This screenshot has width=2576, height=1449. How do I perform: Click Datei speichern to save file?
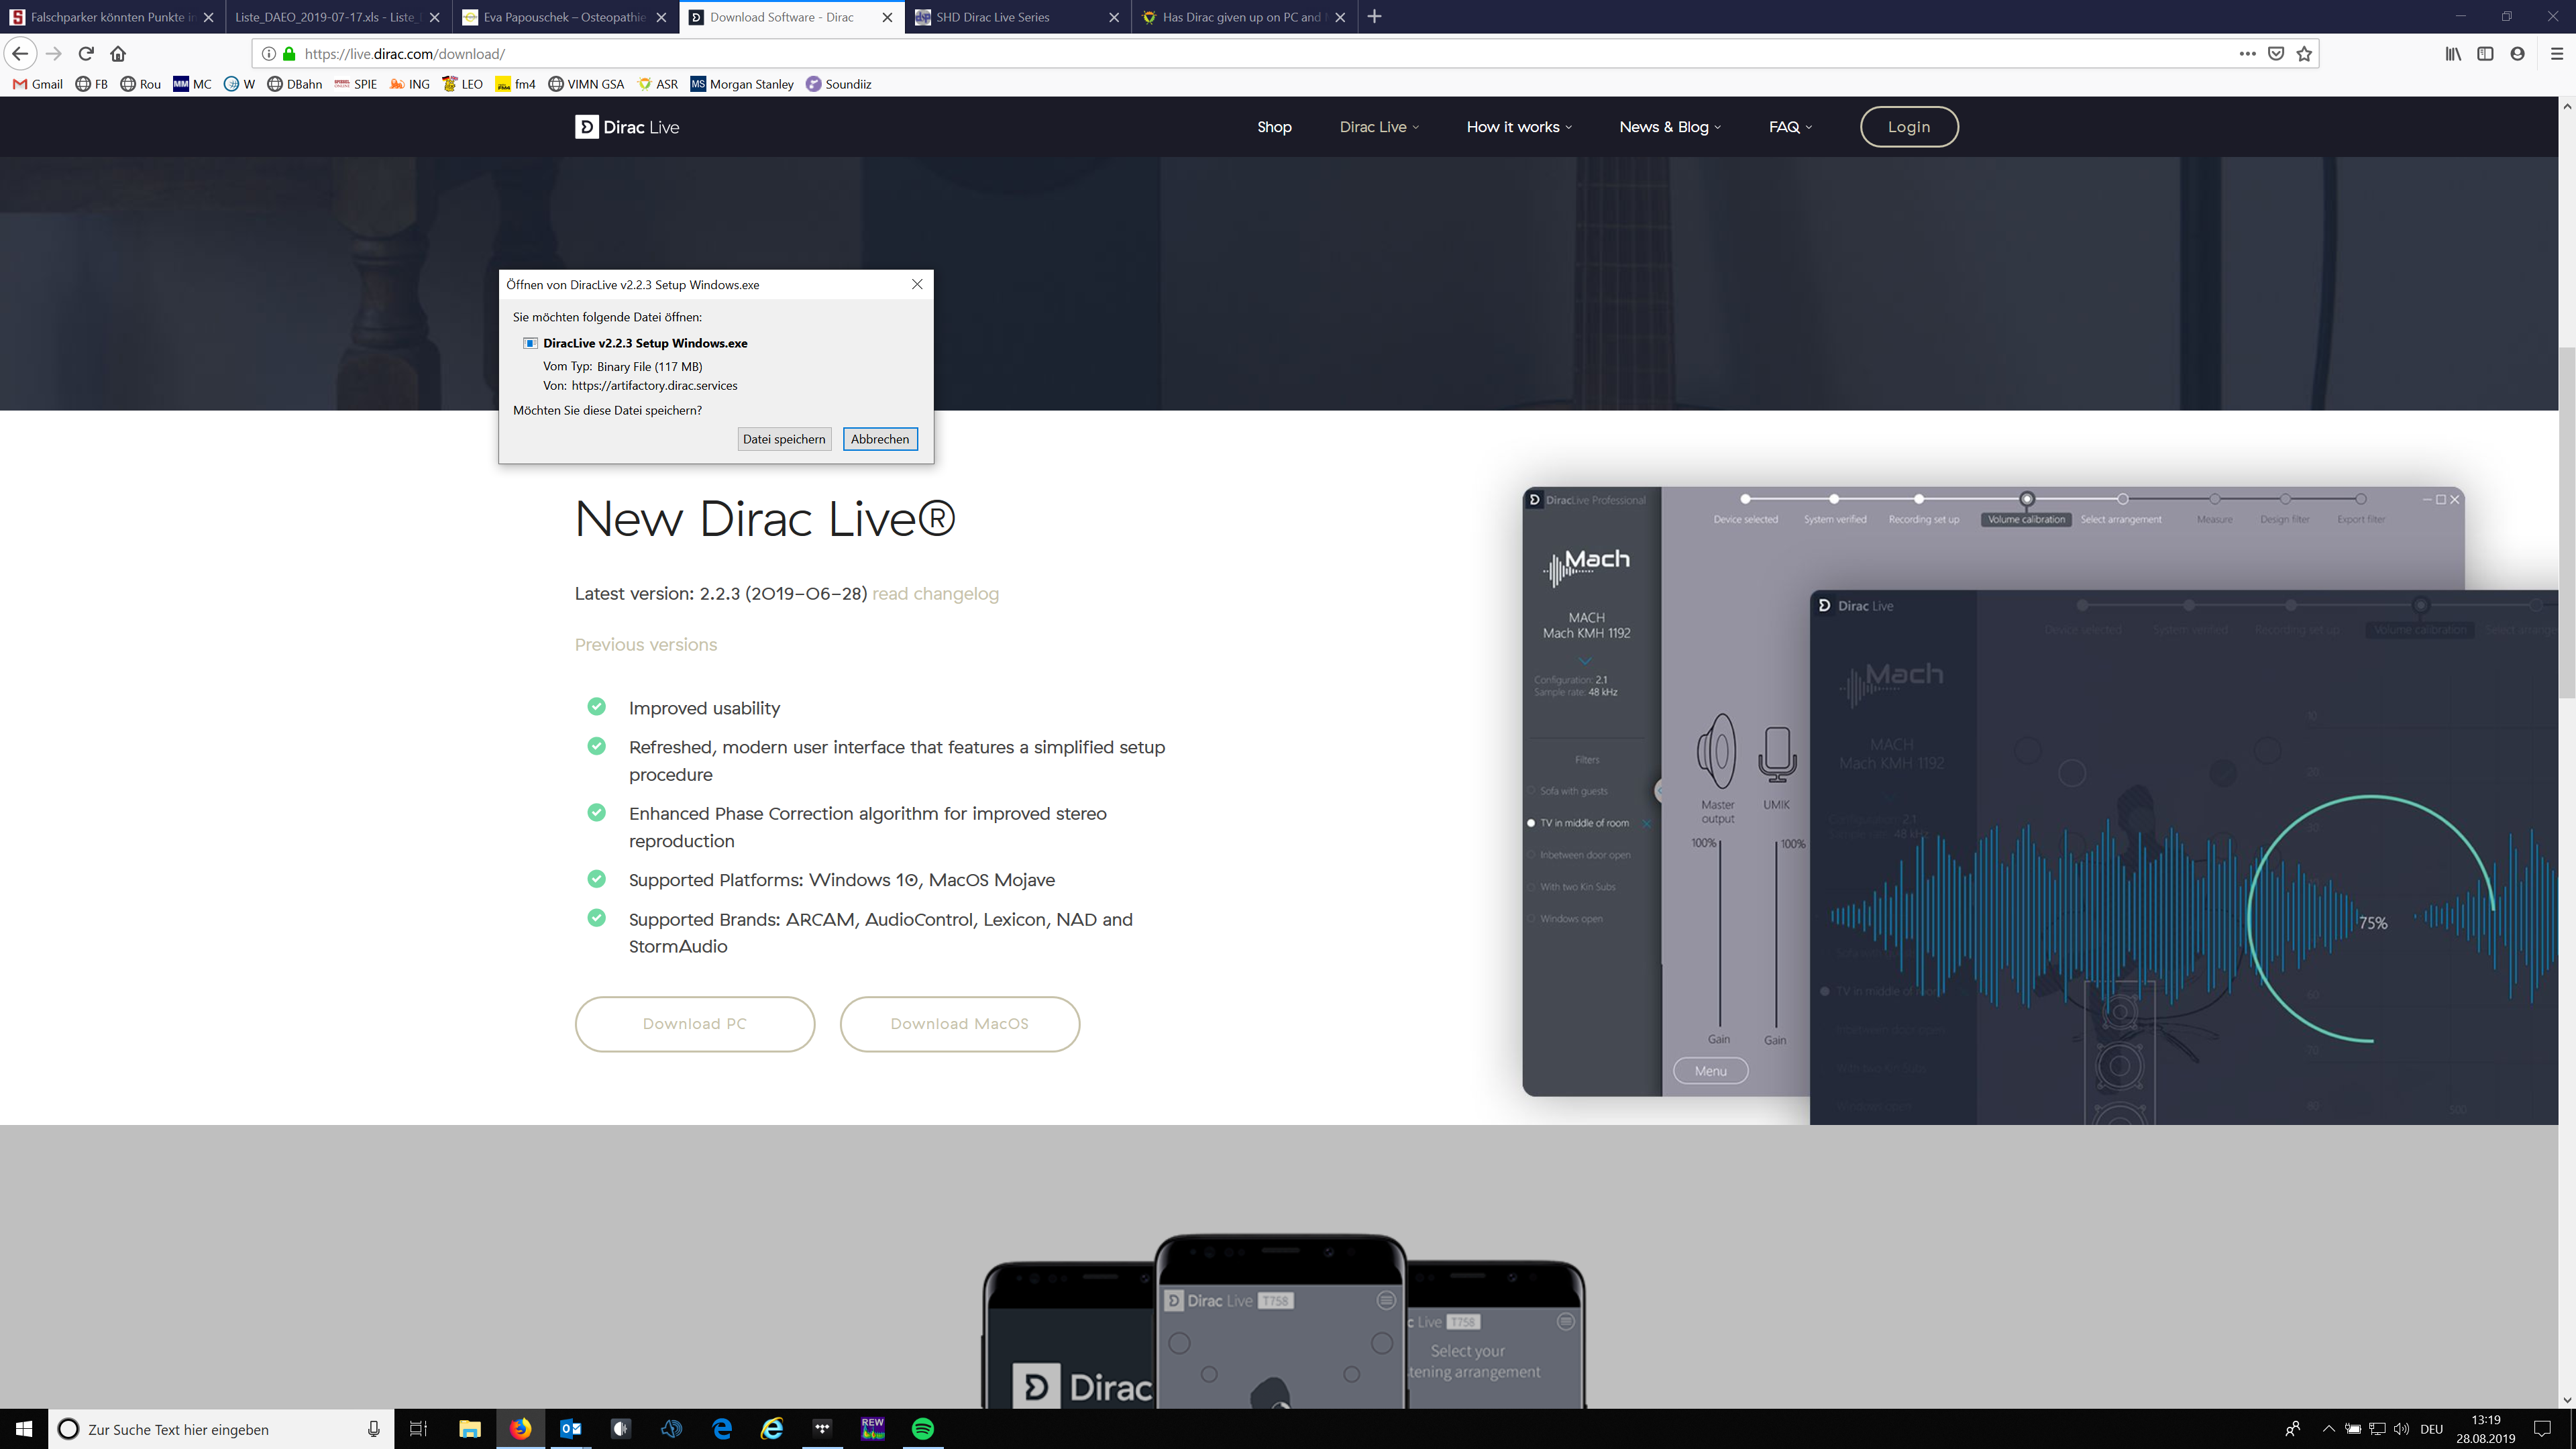(x=784, y=439)
